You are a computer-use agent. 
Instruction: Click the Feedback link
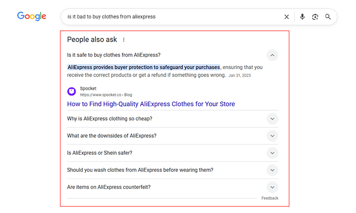point(270,198)
